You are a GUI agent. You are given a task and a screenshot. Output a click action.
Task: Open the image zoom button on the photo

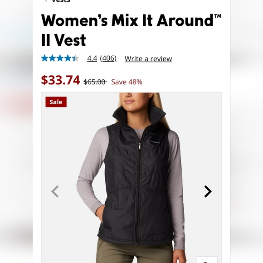[x=207, y=260]
